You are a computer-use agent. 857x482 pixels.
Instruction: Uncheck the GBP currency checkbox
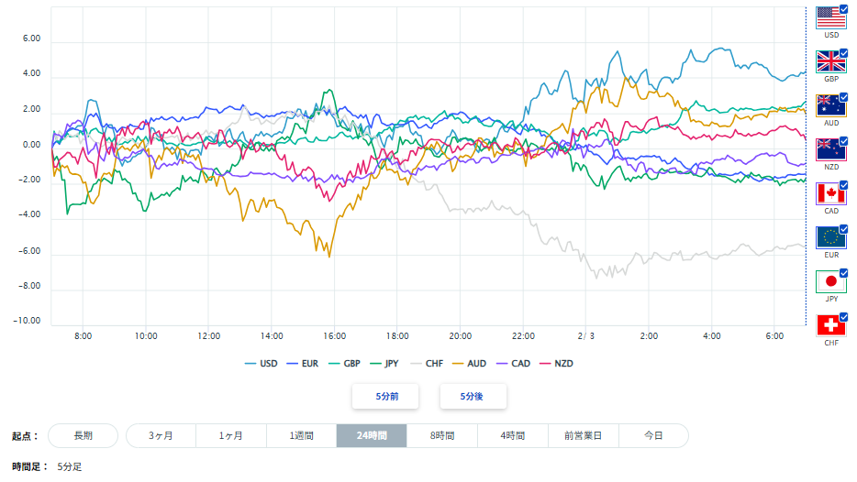(x=843, y=53)
